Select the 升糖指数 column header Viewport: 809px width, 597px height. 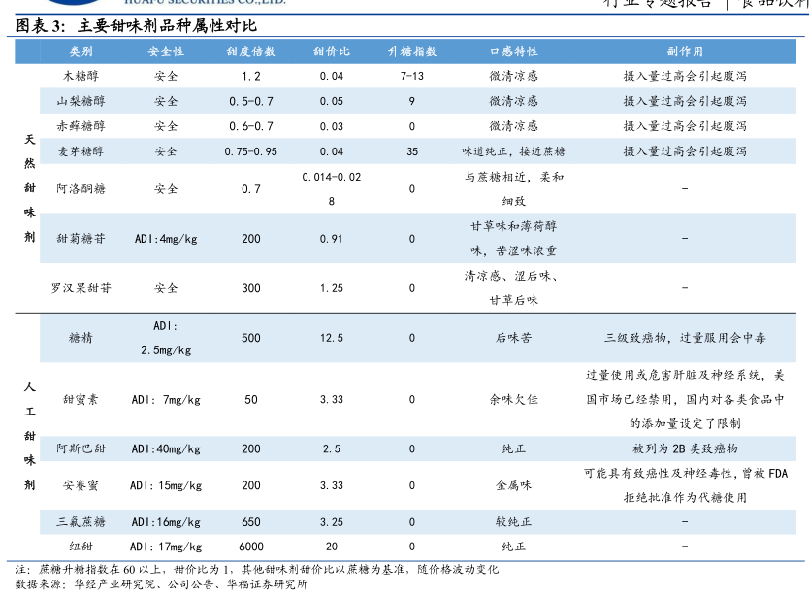412,50
